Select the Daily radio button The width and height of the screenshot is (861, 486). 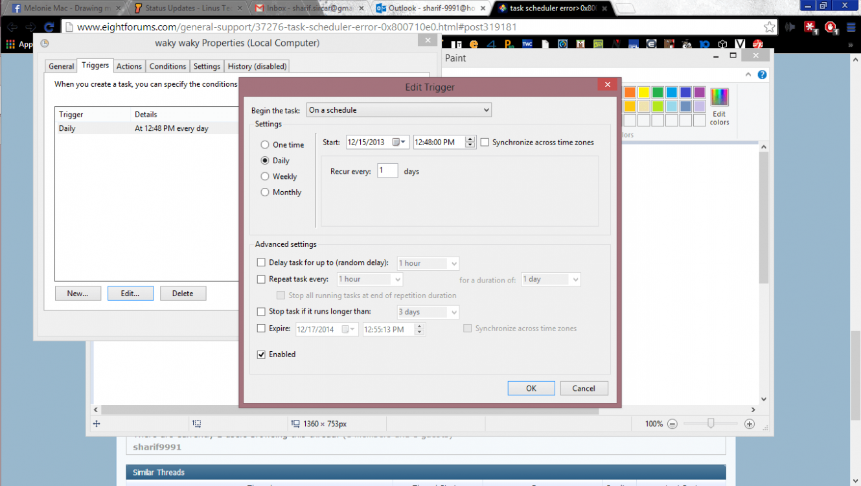pyautogui.click(x=265, y=160)
